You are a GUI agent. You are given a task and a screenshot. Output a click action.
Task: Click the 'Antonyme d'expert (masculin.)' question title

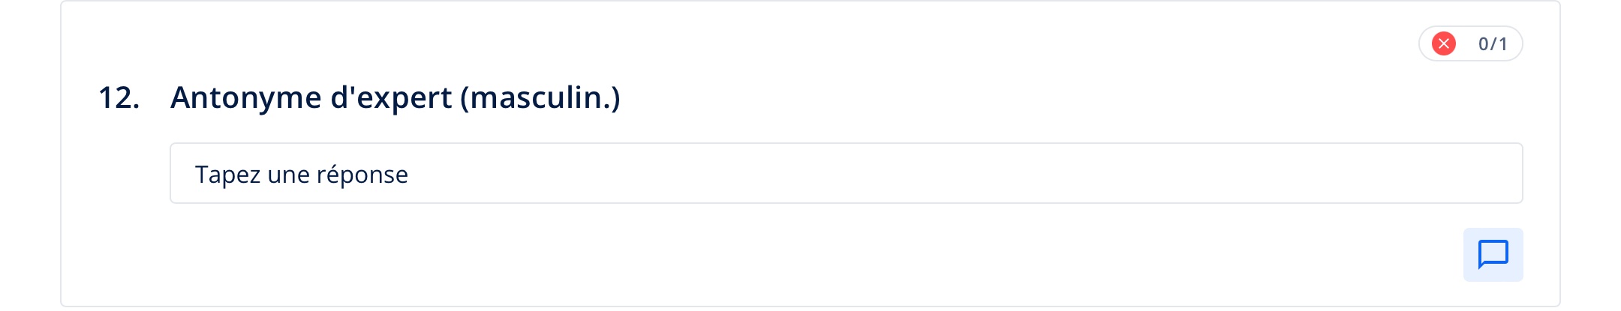tap(395, 97)
